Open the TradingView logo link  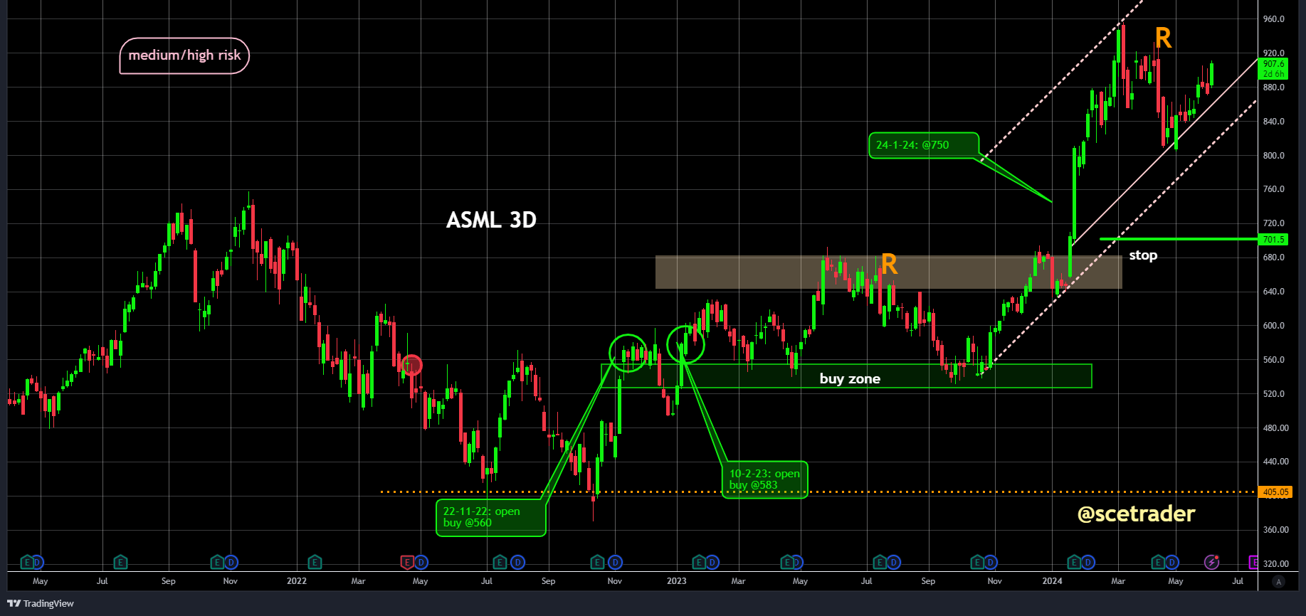tap(41, 603)
